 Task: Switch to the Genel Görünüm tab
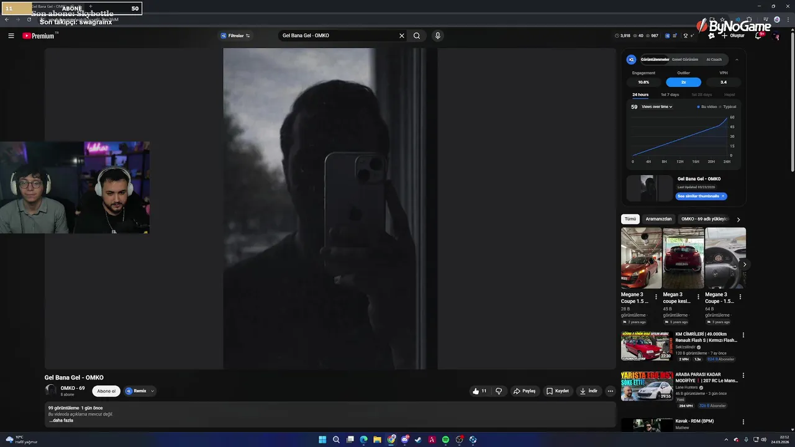(685, 60)
